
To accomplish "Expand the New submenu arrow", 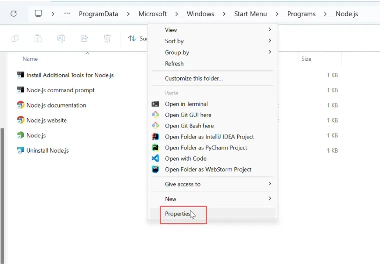I will [x=270, y=198].
